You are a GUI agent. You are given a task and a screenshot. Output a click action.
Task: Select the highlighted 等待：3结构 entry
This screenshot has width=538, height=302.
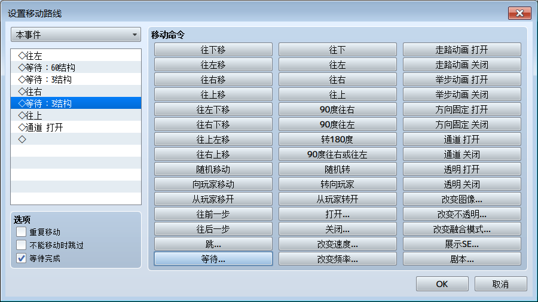(76, 103)
